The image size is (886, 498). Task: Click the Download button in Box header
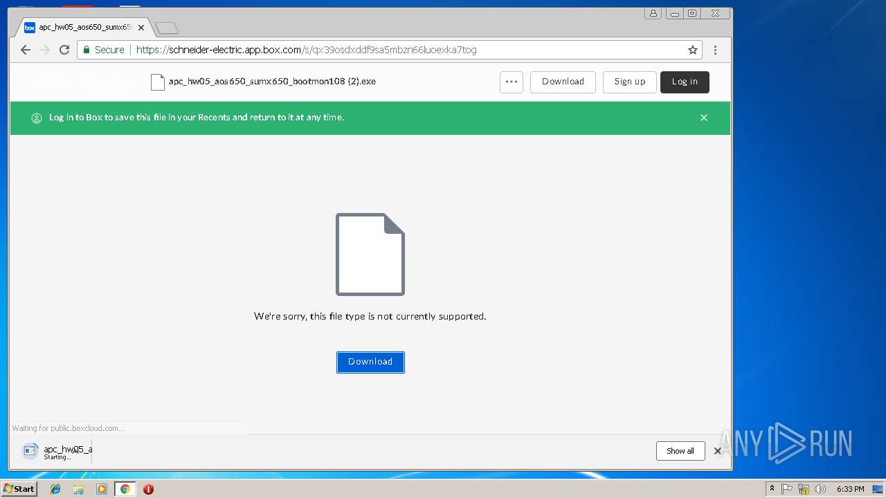point(563,82)
